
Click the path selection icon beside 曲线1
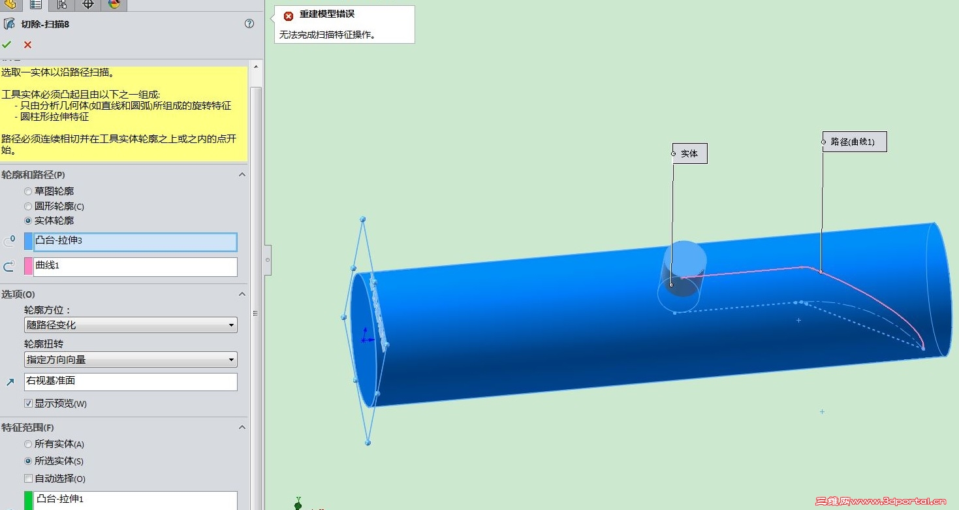point(9,266)
